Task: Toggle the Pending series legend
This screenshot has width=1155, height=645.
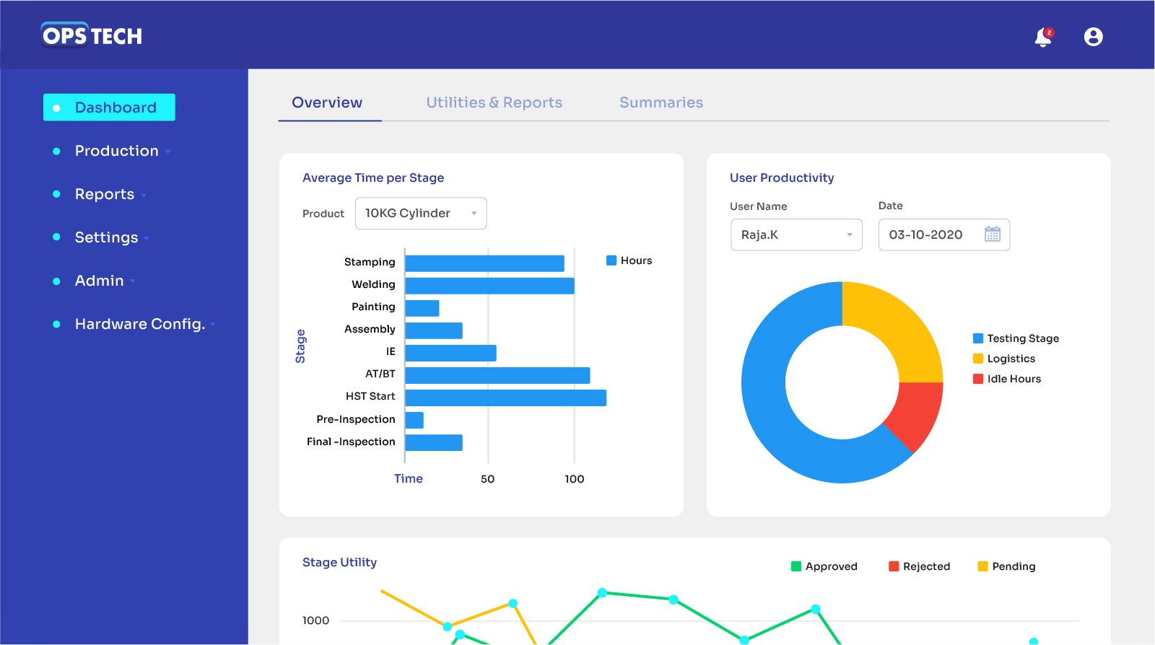Action: 1006,566
